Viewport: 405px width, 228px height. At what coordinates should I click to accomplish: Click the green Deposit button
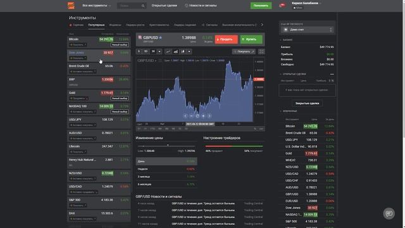coord(261,6)
